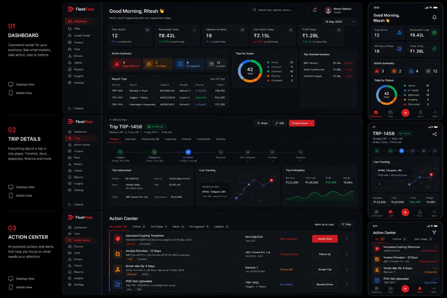Screen dimensions: 447x298
Task: Click the Remind Driver button for TRP-1452
Action: point(325,285)
